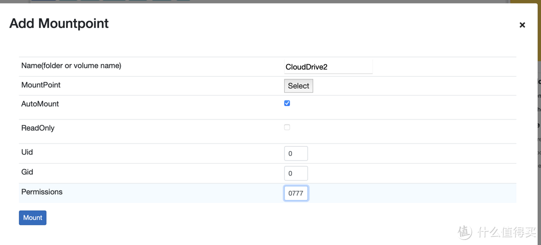Focus the Gid number field

click(296, 173)
